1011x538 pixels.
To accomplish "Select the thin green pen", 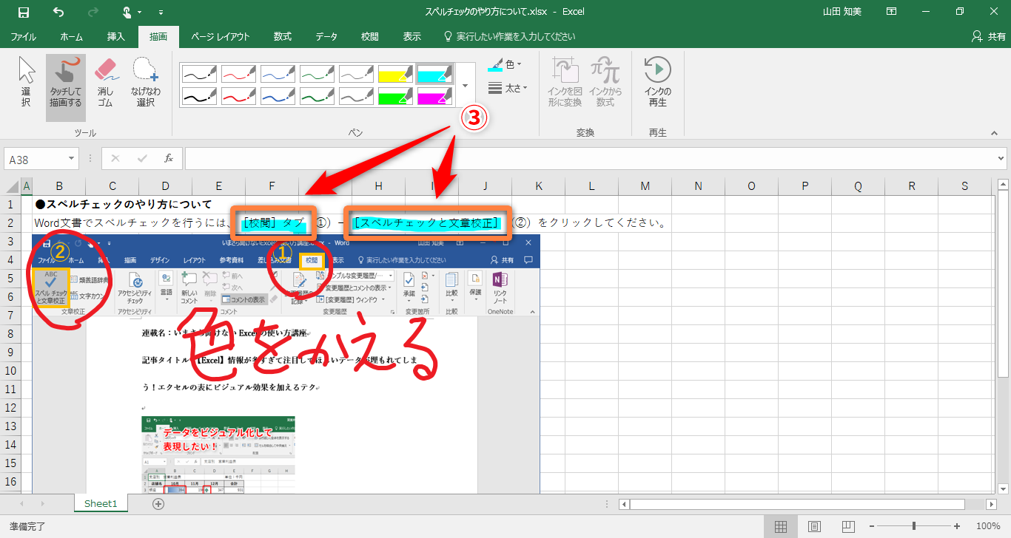I will coord(317,74).
